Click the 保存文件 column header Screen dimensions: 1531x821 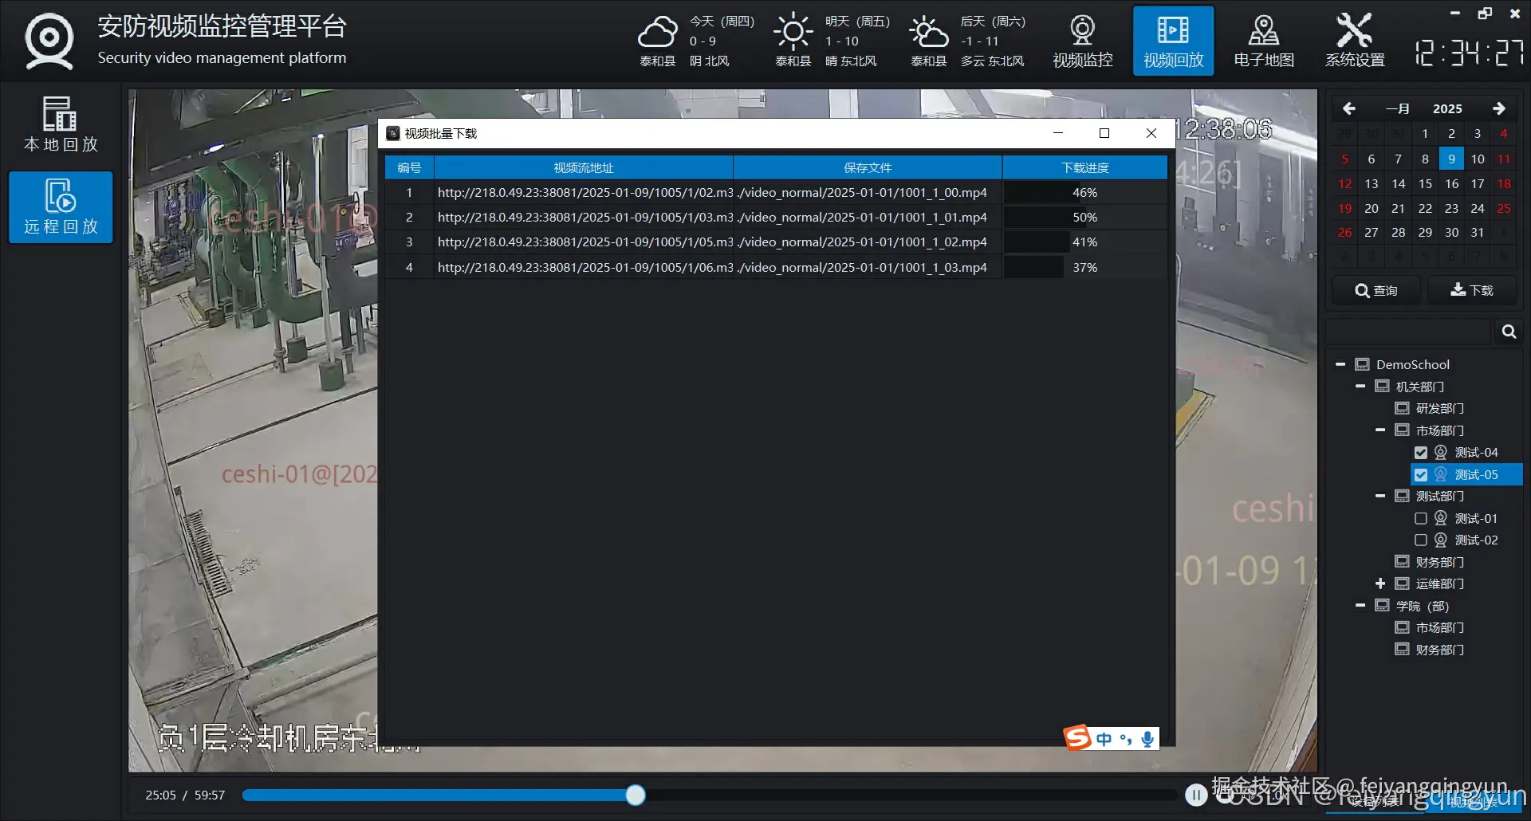868,167
